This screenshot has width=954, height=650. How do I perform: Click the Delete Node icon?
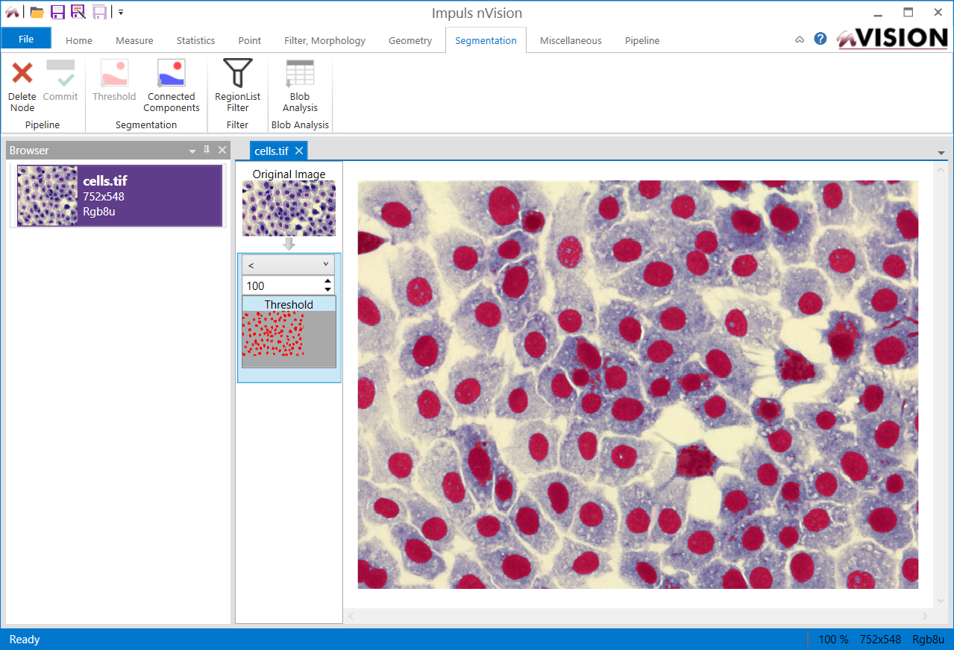[x=22, y=73]
